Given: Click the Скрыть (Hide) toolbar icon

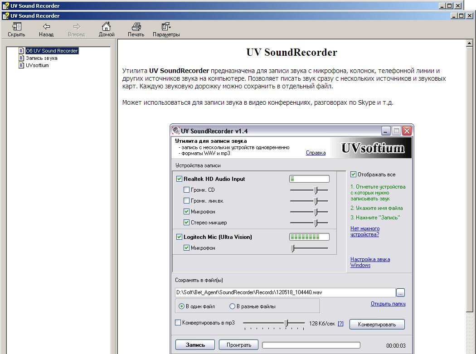Looking at the screenshot, I should (16, 27).
